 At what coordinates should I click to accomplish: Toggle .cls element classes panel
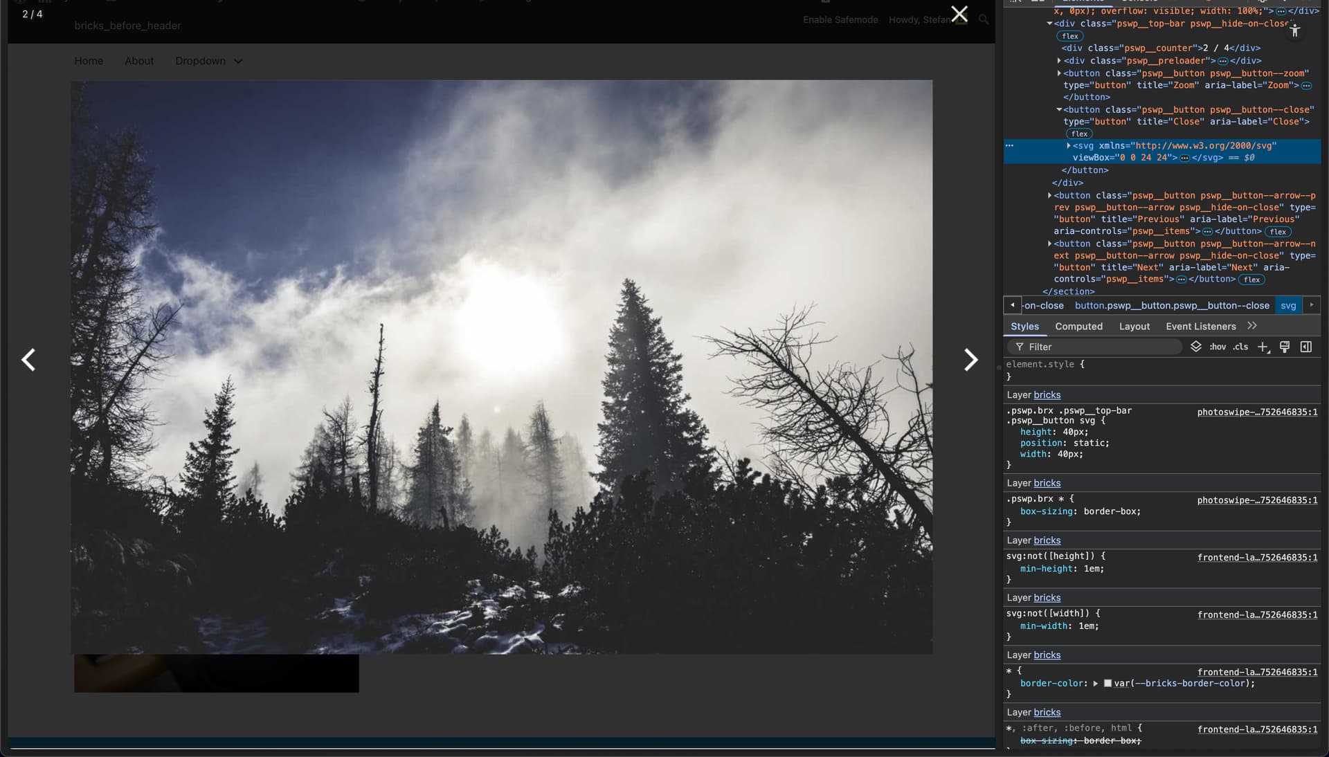coord(1240,347)
